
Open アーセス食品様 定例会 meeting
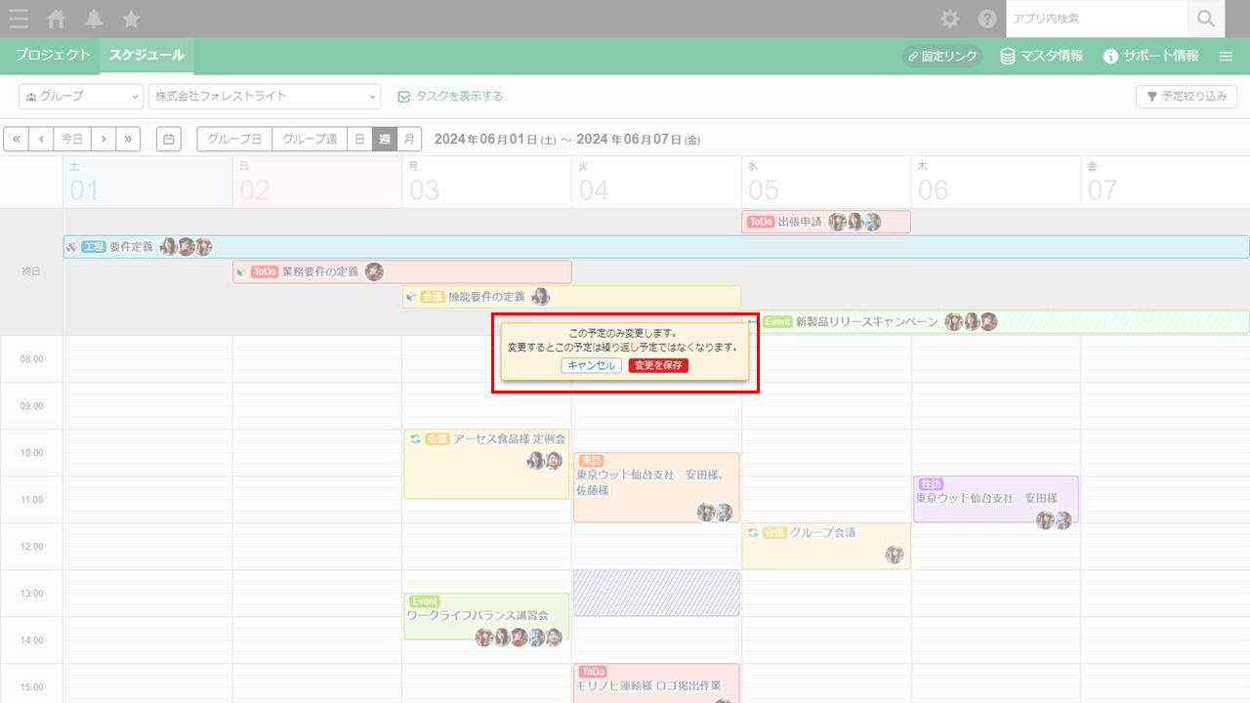pyautogui.click(x=486, y=464)
